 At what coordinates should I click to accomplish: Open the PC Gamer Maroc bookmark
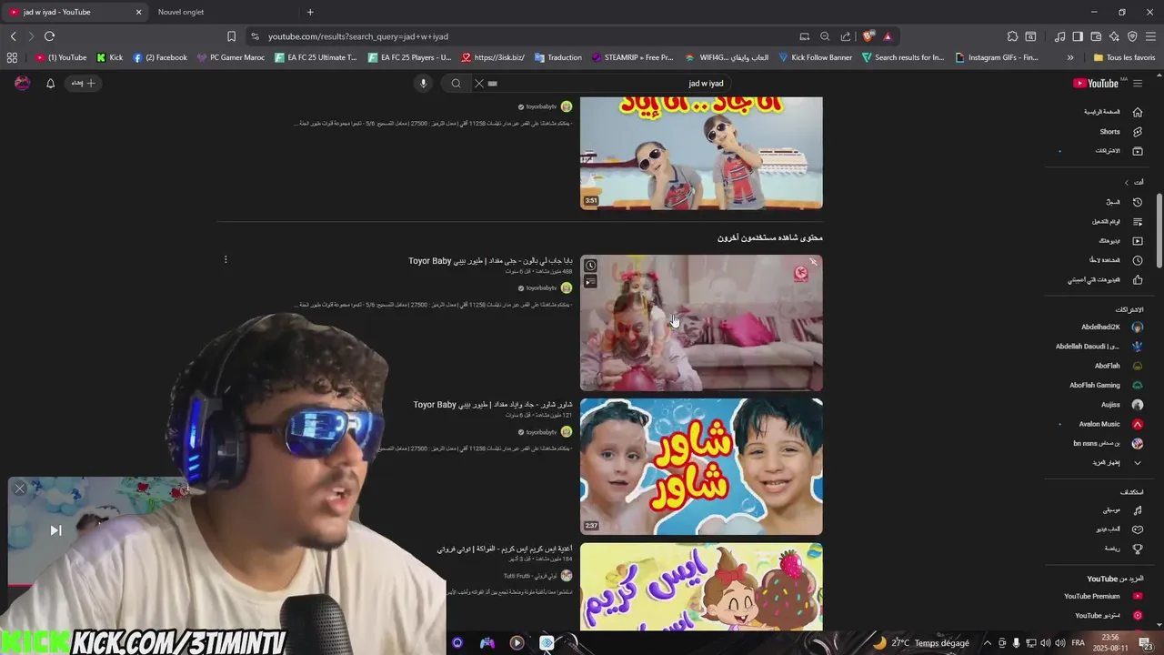231,57
